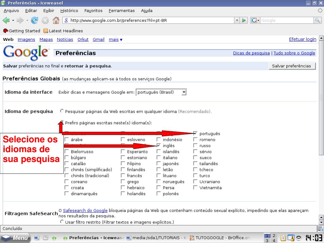Go back with the green back arrow
324x243 pixels.
(x=6, y=20)
